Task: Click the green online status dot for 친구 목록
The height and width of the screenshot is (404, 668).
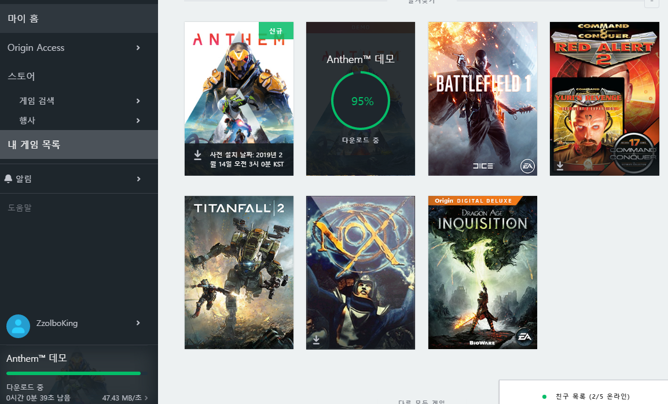Action: [544, 396]
